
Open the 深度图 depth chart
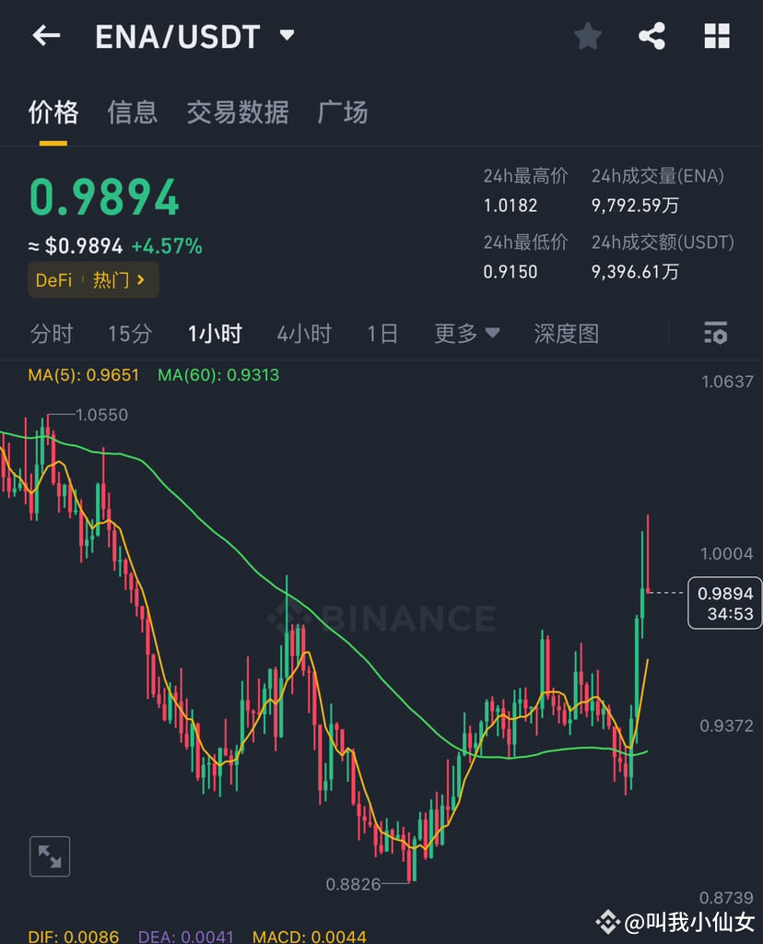tap(566, 334)
